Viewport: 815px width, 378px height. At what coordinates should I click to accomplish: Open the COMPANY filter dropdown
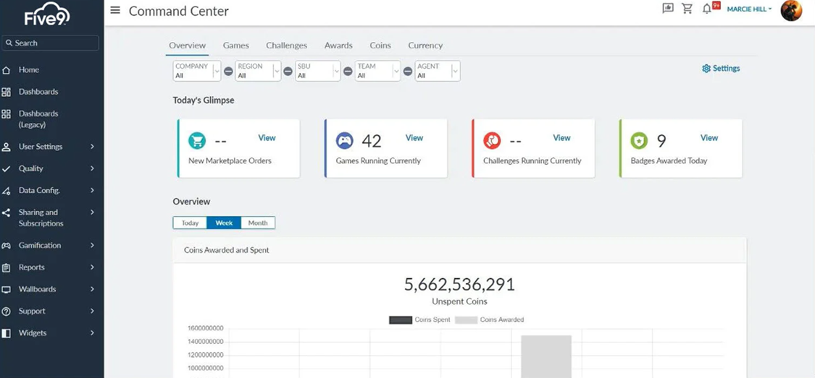pyautogui.click(x=196, y=71)
